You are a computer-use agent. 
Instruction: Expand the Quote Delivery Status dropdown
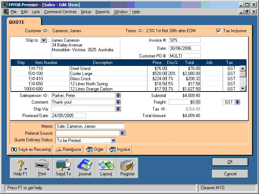coord(113,141)
